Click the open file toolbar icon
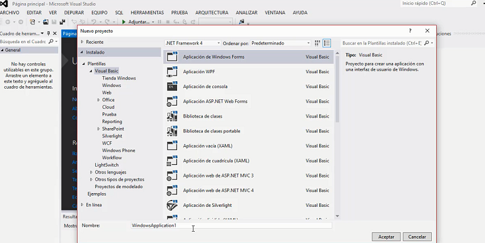 point(46,22)
